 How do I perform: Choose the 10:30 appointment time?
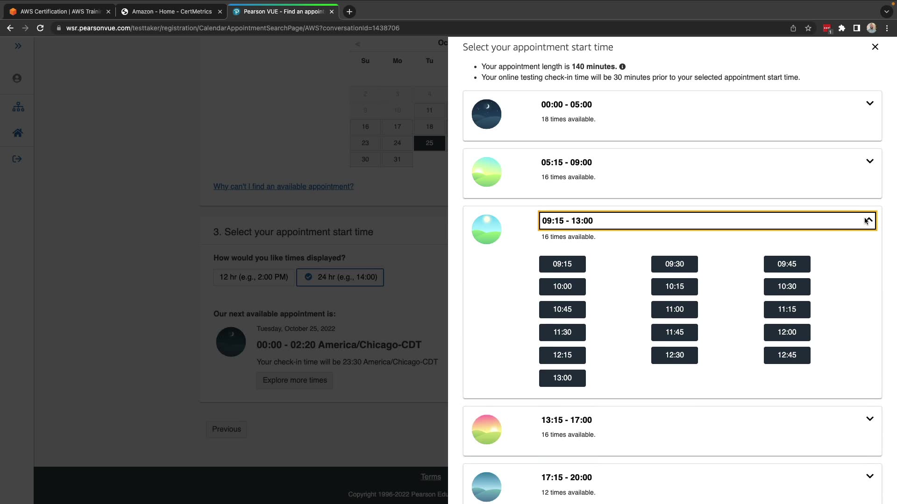[787, 287]
